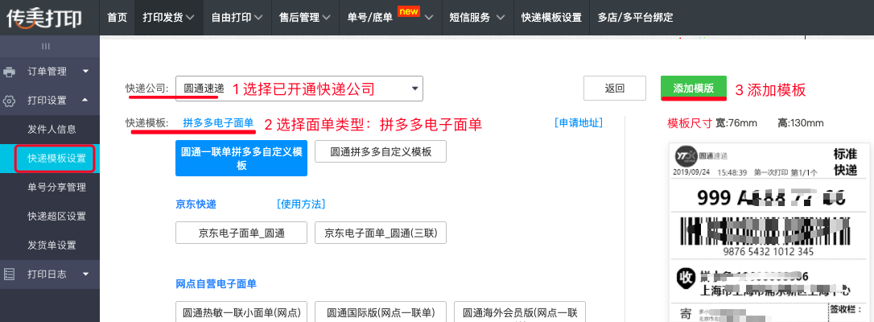Viewport: 874px width, 322px height.
Task: Collapse the sidebar using the handle
Action: tap(46, 46)
